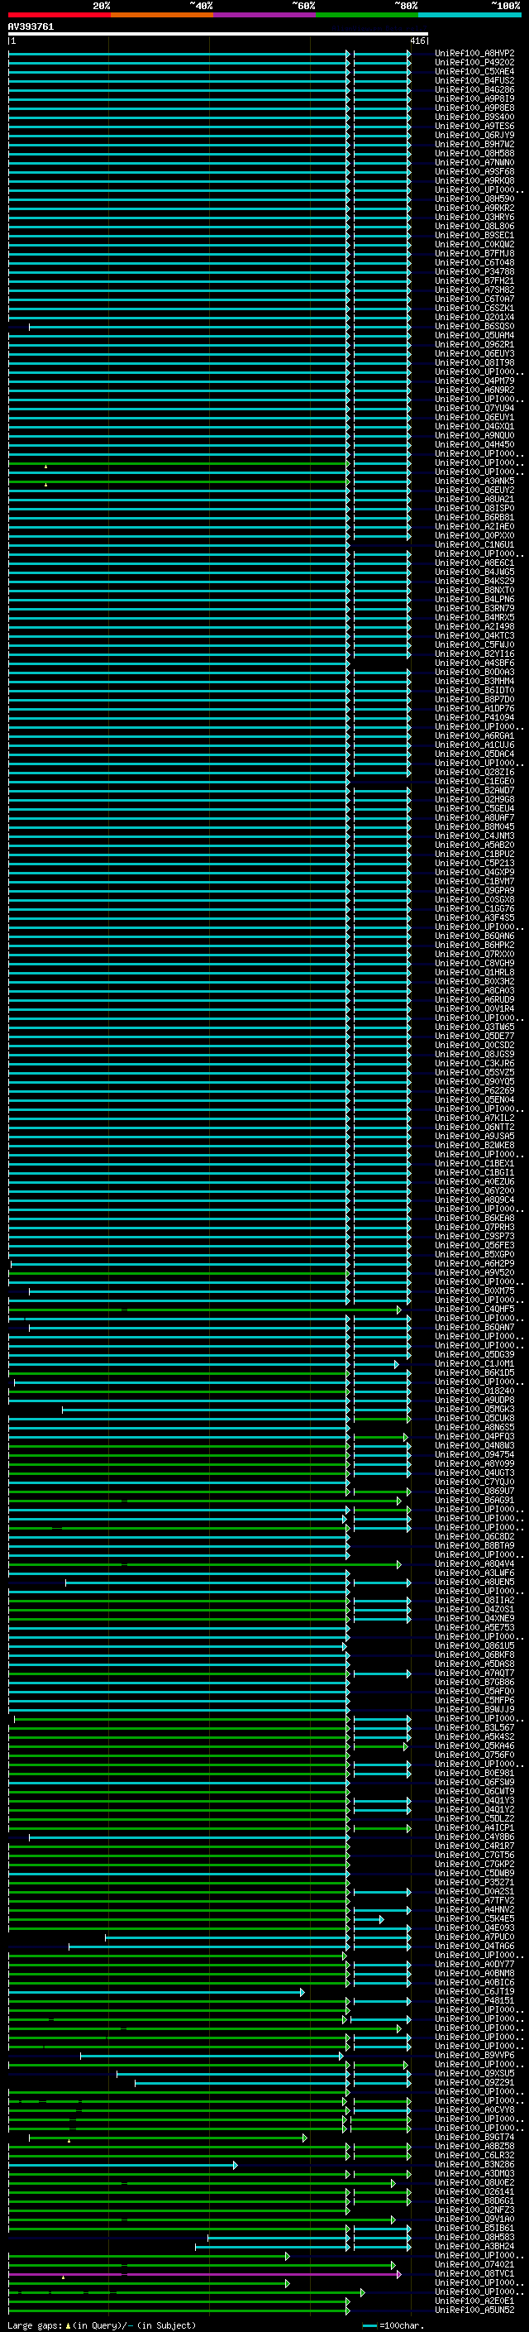Click UniRef100_A9V520 label
This screenshot has width=529, height=2332.
pyautogui.click(x=474, y=1272)
